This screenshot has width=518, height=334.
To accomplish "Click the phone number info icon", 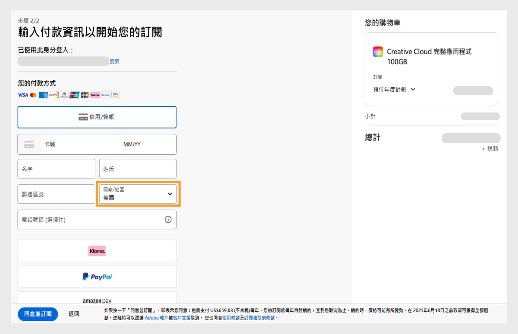I will tap(168, 220).
